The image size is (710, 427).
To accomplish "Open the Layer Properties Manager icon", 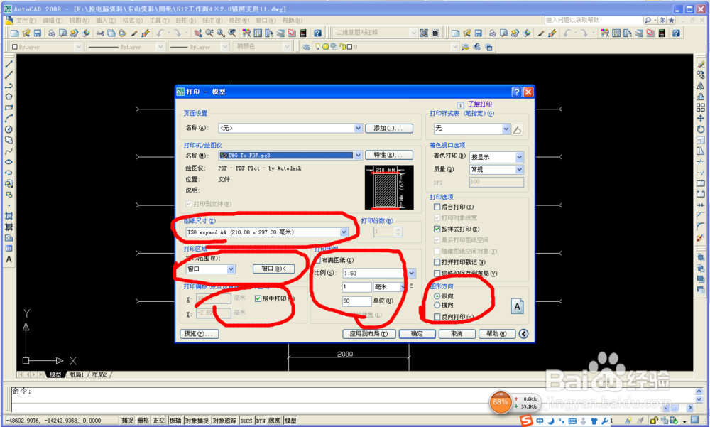I will 306,47.
